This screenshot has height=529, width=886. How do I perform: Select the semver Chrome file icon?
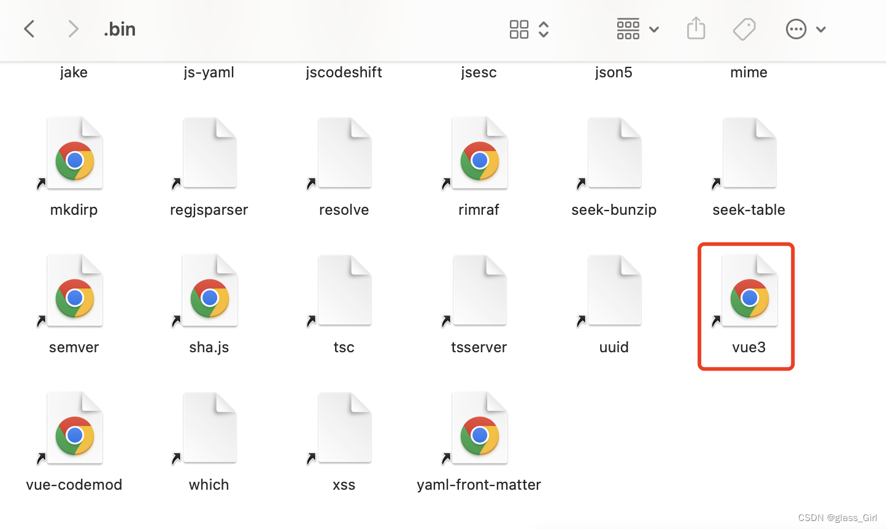pos(74,290)
